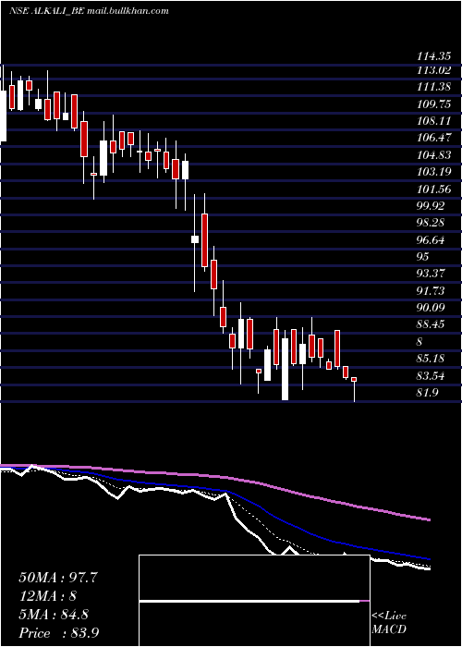The image size is (462, 647).
Task: Click the 95 price level label
Action: click(x=423, y=257)
